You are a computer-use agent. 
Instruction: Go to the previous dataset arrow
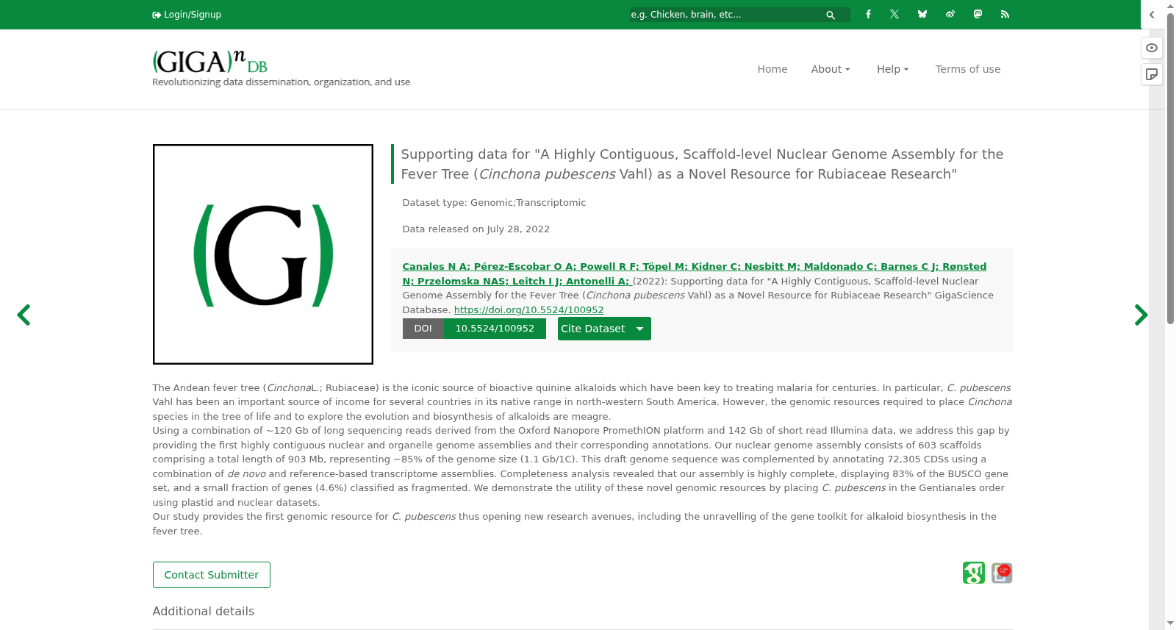(x=24, y=315)
